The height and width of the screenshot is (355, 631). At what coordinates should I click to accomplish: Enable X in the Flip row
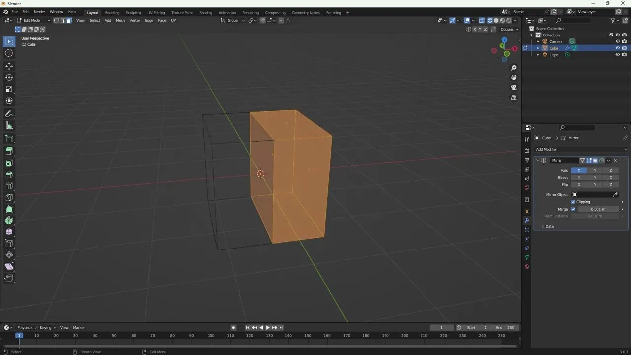(579, 185)
